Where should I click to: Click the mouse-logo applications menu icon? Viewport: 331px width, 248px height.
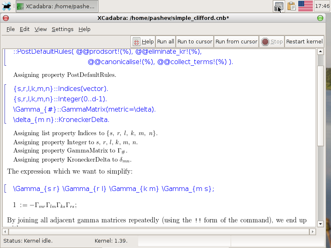pyautogui.click(x=6, y=6)
